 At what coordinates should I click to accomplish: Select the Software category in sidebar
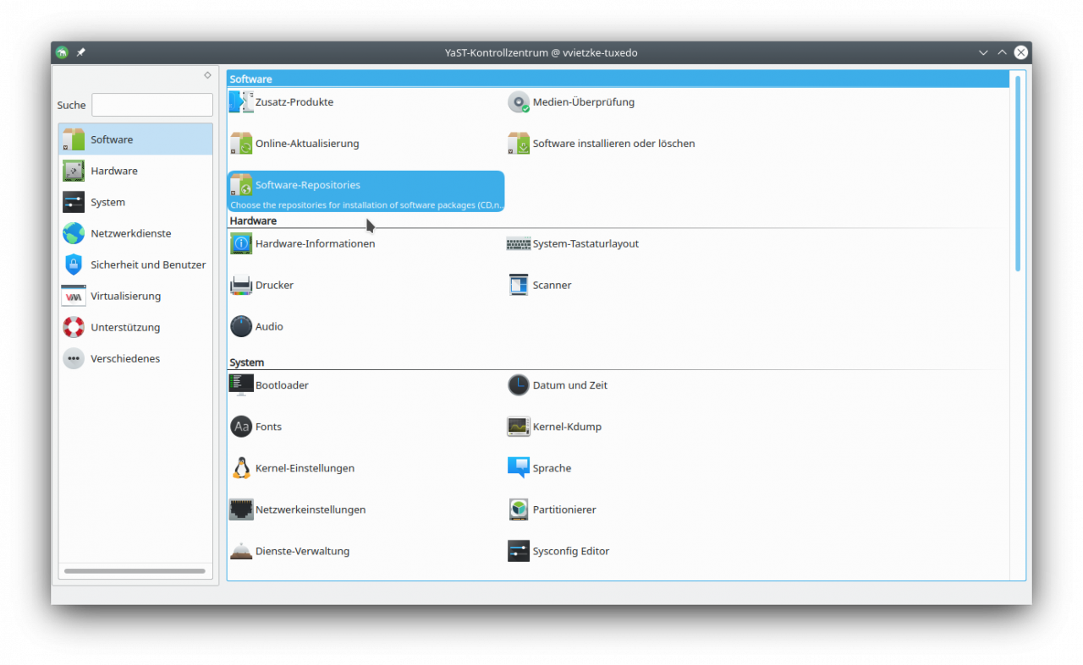pyautogui.click(x=135, y=139)
